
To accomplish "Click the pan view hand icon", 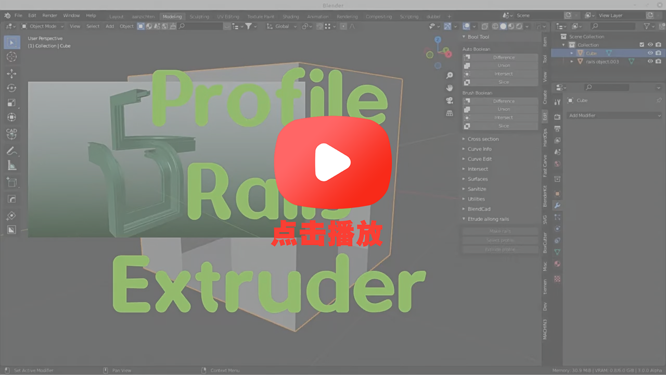I will [450, 88].
